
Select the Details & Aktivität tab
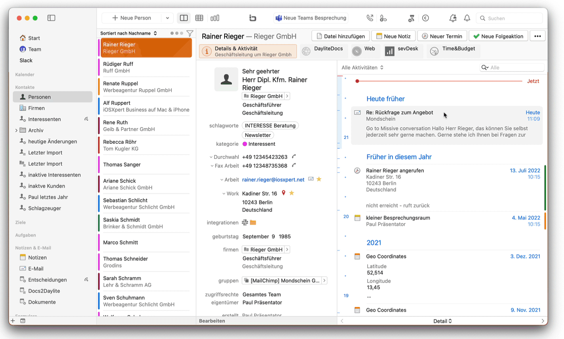click(x=248, y=51)
